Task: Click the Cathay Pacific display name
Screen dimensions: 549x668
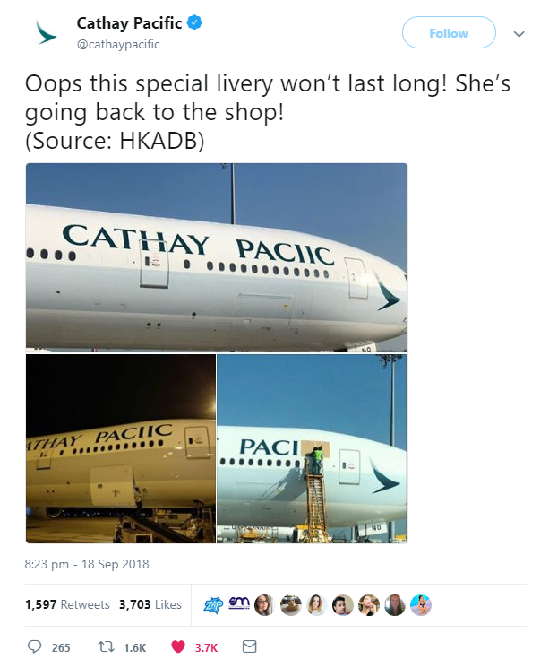Action: (x=129, y=23)
